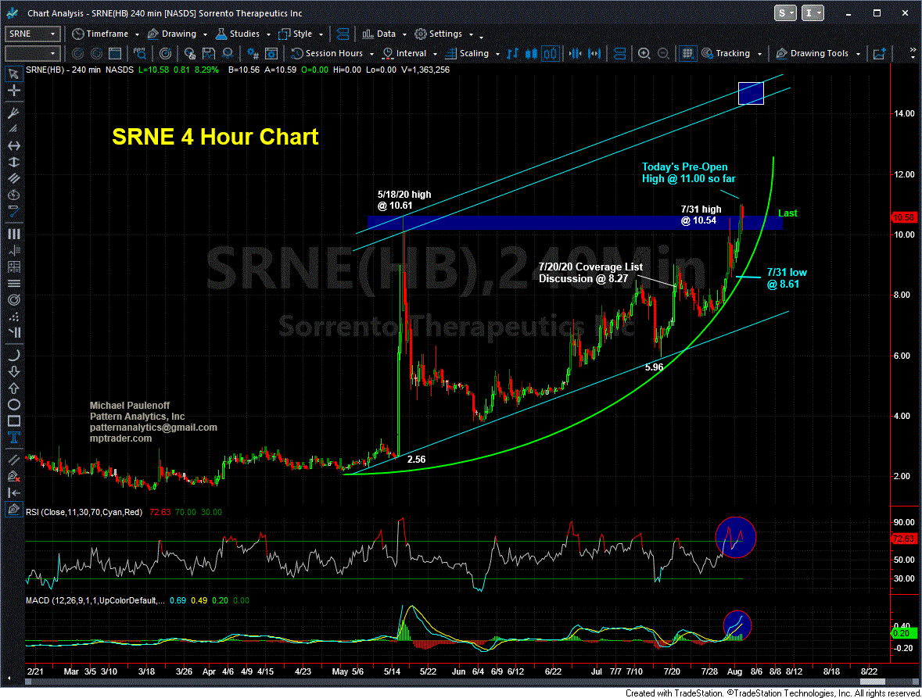Zoom out on the chart

point(663,53)
